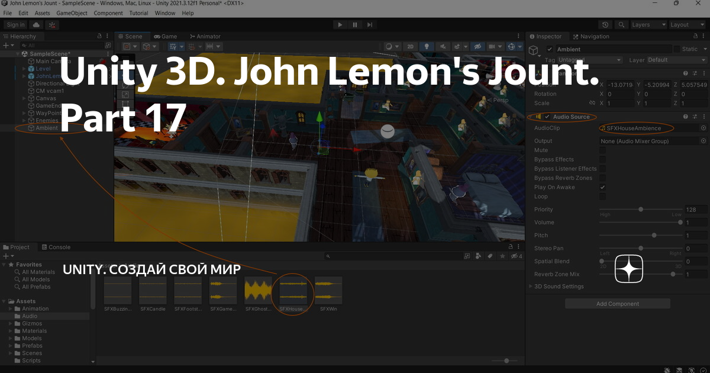
Task: Click the Collab cloud icon in the toolbar
Action: pos(35,24)
